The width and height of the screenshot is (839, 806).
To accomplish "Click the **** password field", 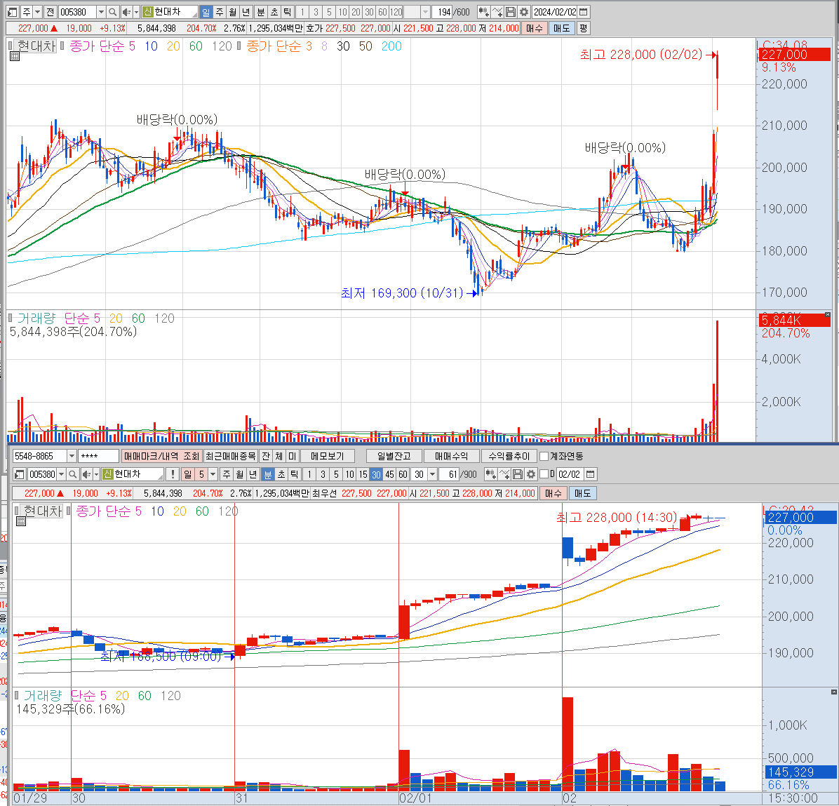I will pyautogui.click(x=98, y=456).
